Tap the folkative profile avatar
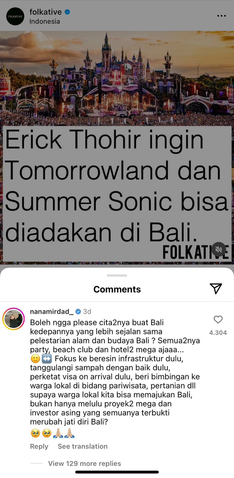Screen dimensions: 234x478 (15, 16)
